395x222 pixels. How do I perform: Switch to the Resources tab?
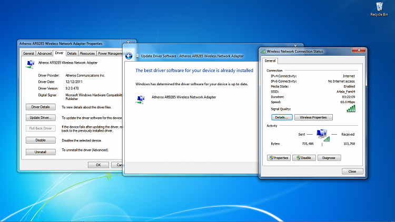(87, 53)
